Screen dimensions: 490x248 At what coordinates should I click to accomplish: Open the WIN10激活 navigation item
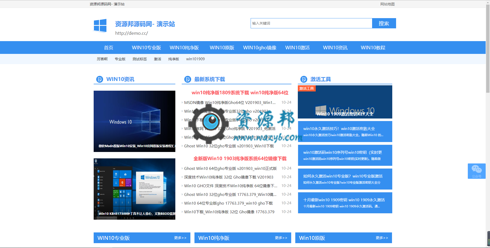coord(298,48)
